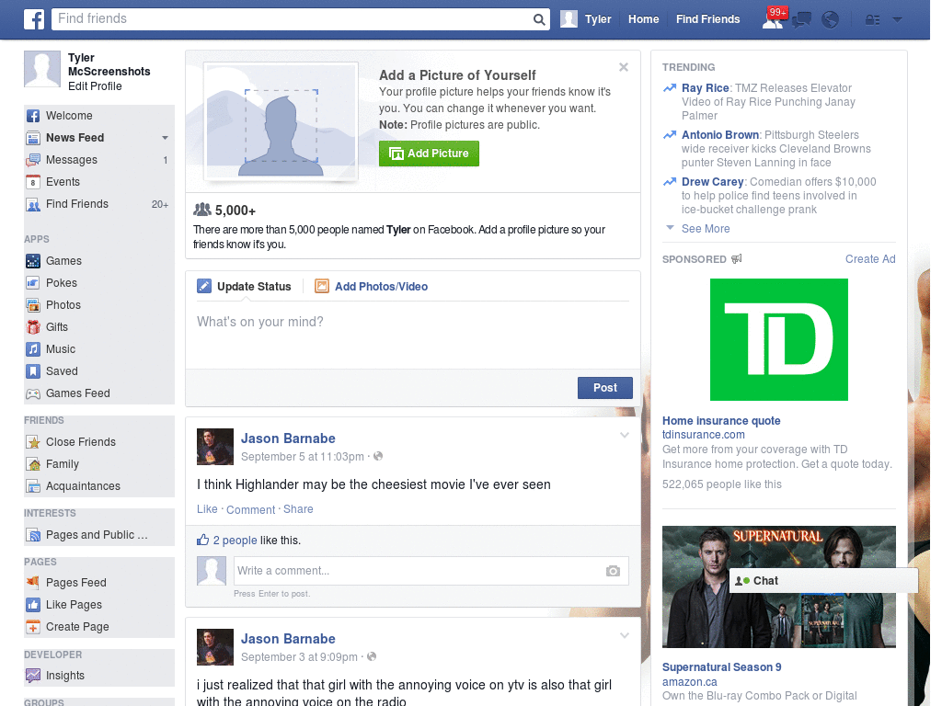Dismiss the Add a Picture card
The image size is (942, 706).
tap(624, 67)
